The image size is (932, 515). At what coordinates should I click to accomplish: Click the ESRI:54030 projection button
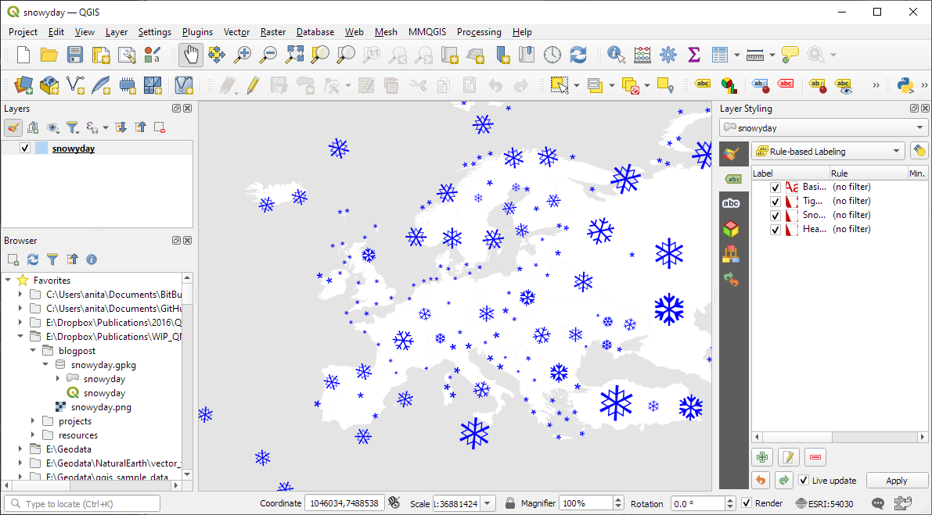point(826,503)
